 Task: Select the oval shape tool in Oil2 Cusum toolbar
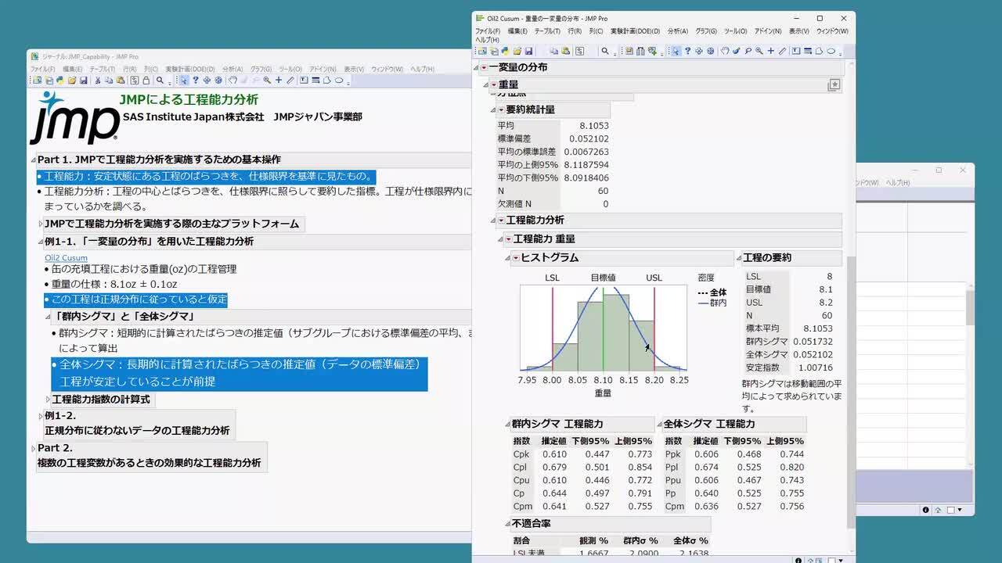point(831,51)
